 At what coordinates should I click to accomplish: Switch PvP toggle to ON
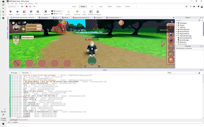(x=16, y=37)
